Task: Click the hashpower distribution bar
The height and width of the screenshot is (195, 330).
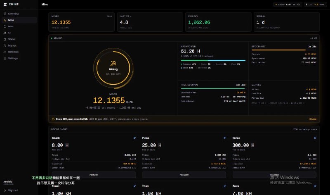Action: click(x=213, y=60)
